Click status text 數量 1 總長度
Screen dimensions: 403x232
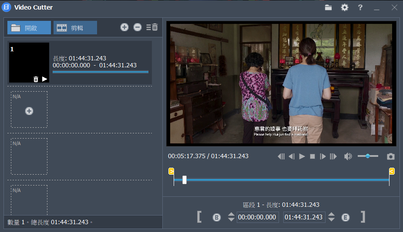(x=50, y=222)
